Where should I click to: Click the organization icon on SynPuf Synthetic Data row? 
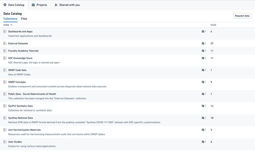click(203, 106)
